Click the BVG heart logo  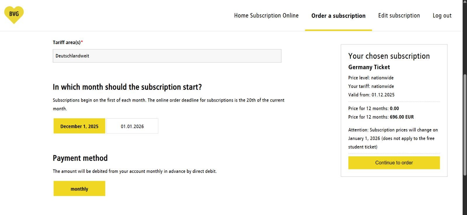tap(14, 15)
